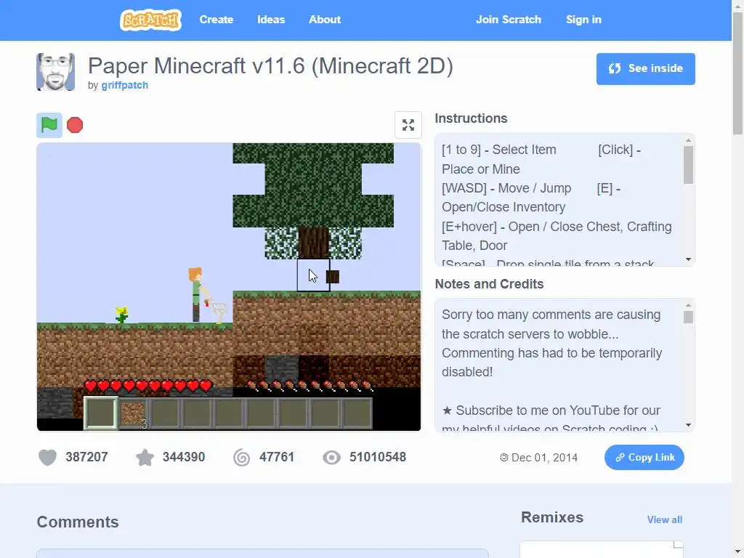The height and width of the screenshot is (558, 744).
Task: Click the hunger drumsticks bar
Action: [310, 386]
